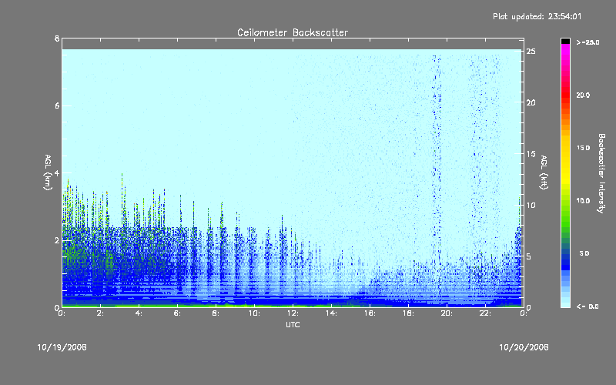
Task: Click the red colorbar segment near 20.0
Action: tap(565, 95)
